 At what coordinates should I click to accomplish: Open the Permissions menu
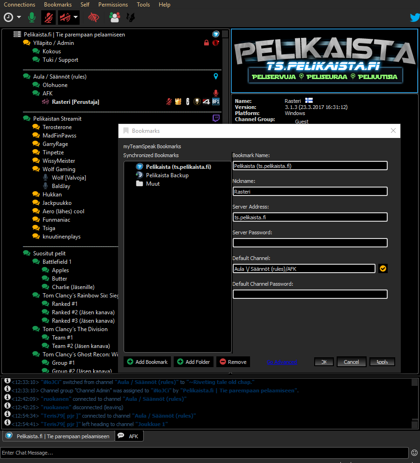(x=113, y=5)
